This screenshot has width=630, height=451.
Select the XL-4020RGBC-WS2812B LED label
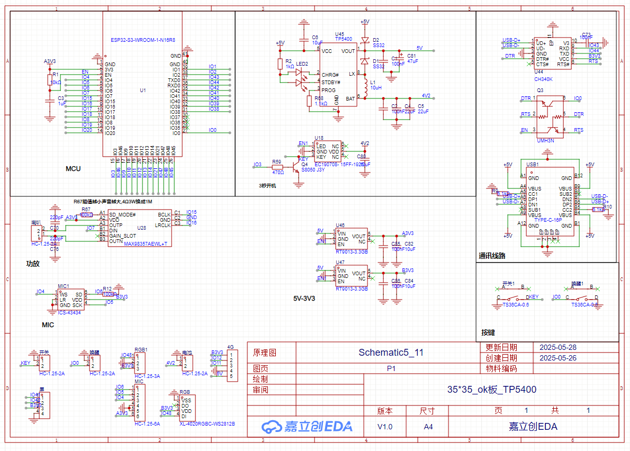point(207,423)
